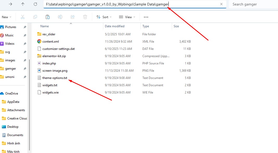This screenshot has height=153, width=278.
Task: Select the theme-options.txt file
Action: 55,78
